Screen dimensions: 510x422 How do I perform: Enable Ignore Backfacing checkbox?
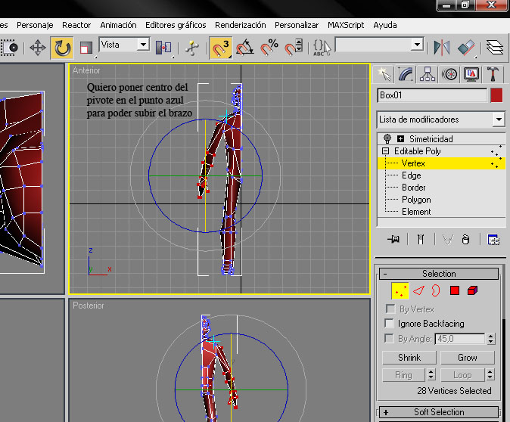tap(390, 323)
